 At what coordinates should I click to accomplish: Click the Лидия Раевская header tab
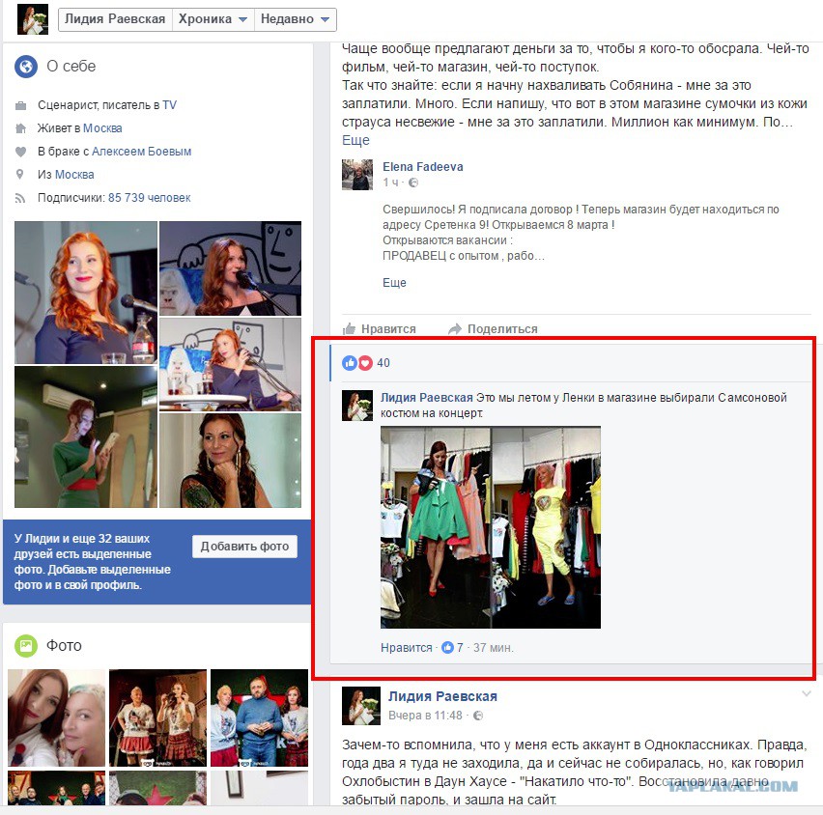(115, 19)
